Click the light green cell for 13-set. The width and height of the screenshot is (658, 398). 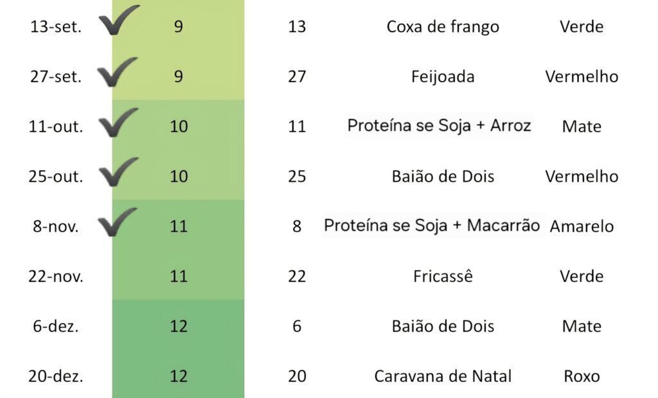coord(179,27)
